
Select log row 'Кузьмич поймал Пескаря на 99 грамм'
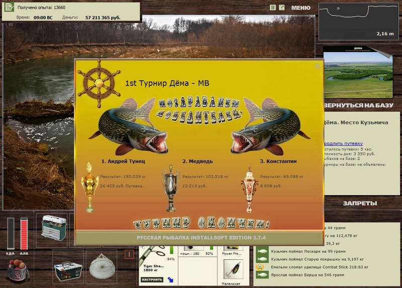(x=308, y=252)
